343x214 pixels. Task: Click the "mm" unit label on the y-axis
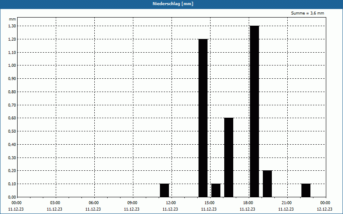click(12, 19)
